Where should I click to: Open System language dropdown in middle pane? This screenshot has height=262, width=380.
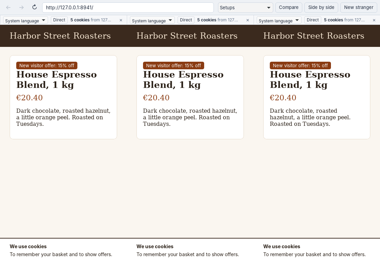click(x=152, y=20)
